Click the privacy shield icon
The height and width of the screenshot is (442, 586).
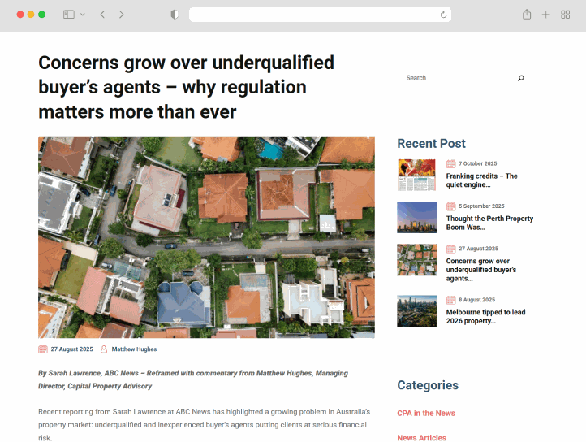click(175, 15)
